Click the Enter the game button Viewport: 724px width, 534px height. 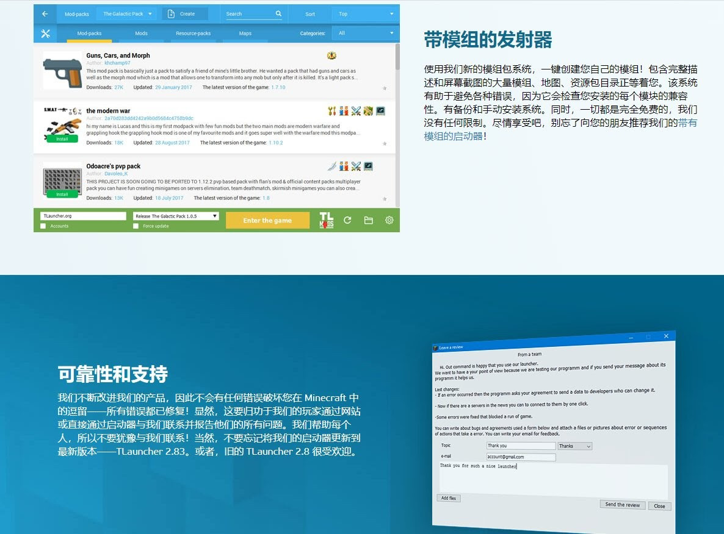tap(267, 220)
